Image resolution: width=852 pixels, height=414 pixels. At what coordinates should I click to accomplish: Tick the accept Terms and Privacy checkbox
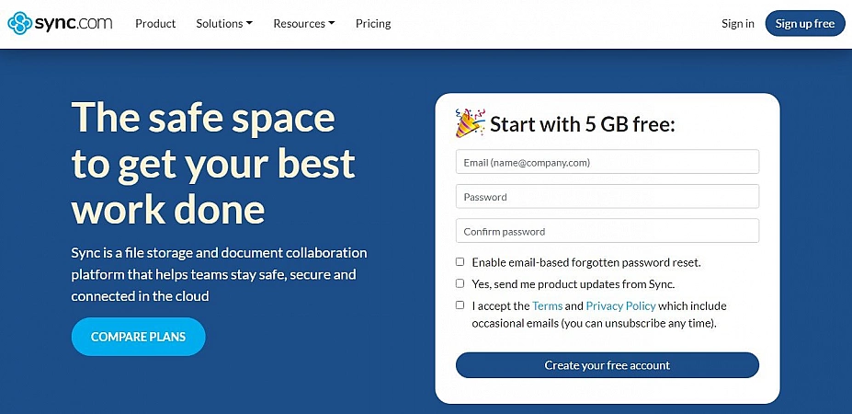(460, 305)
